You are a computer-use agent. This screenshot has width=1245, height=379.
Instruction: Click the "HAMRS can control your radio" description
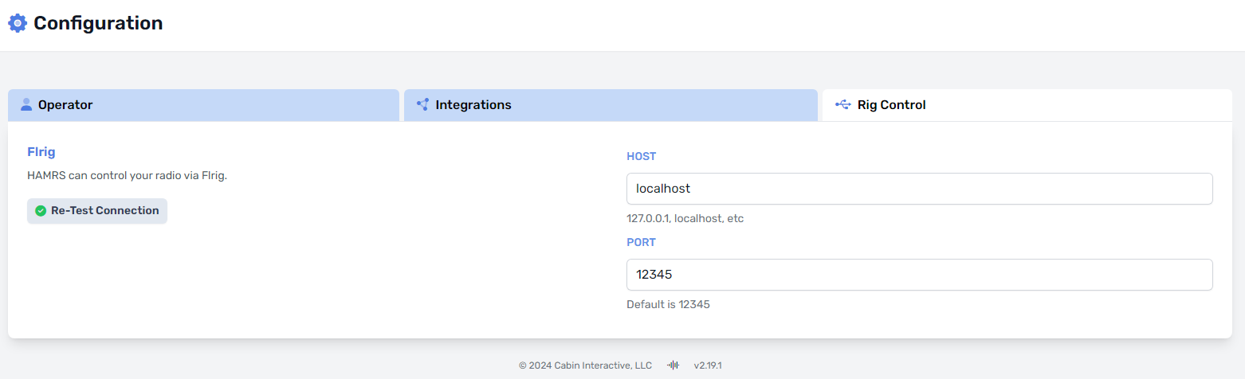click(127, 176)
